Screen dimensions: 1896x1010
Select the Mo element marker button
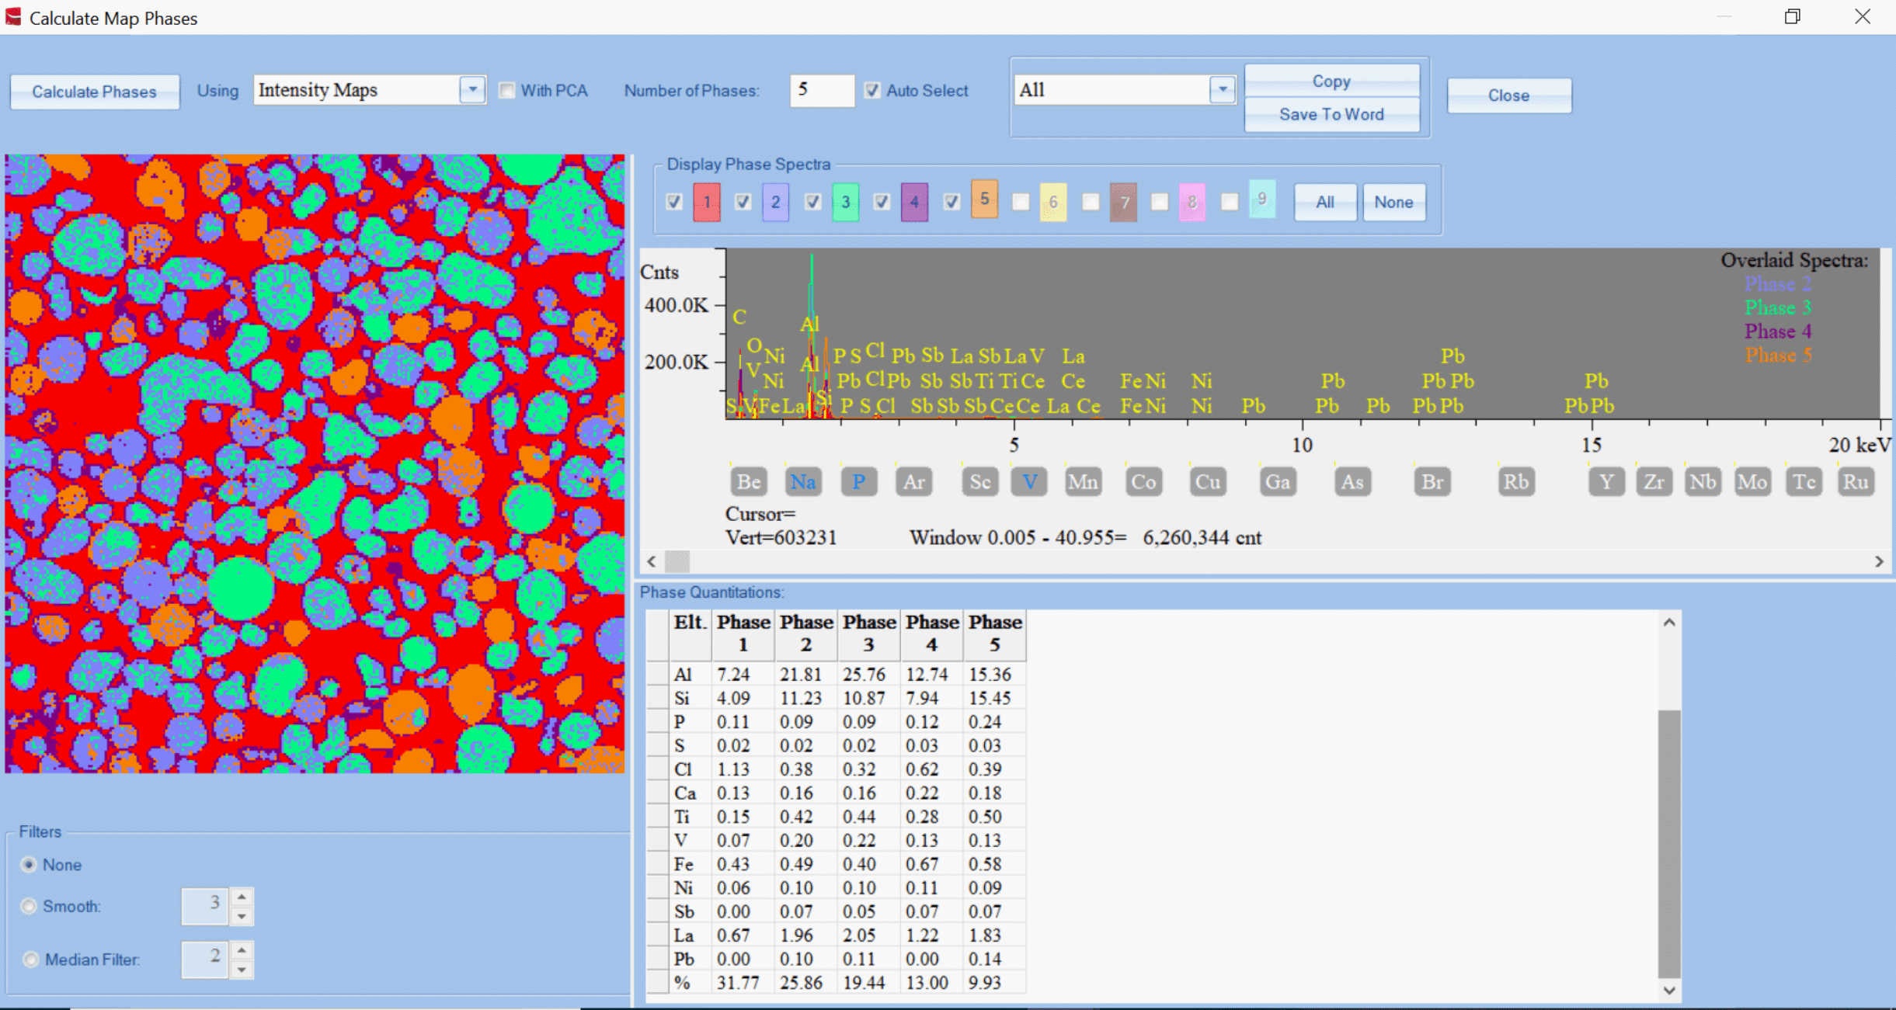pyautogui.click(x=1752, y=482)
